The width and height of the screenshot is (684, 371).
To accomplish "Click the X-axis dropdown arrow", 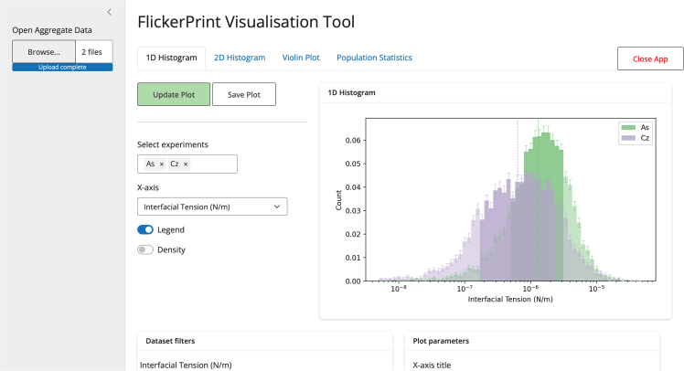I will (x=277, y=207).
